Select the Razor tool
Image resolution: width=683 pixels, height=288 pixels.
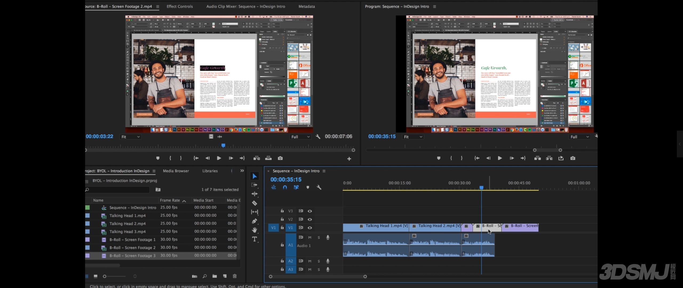pyautogui.click(x=255, y=203)
